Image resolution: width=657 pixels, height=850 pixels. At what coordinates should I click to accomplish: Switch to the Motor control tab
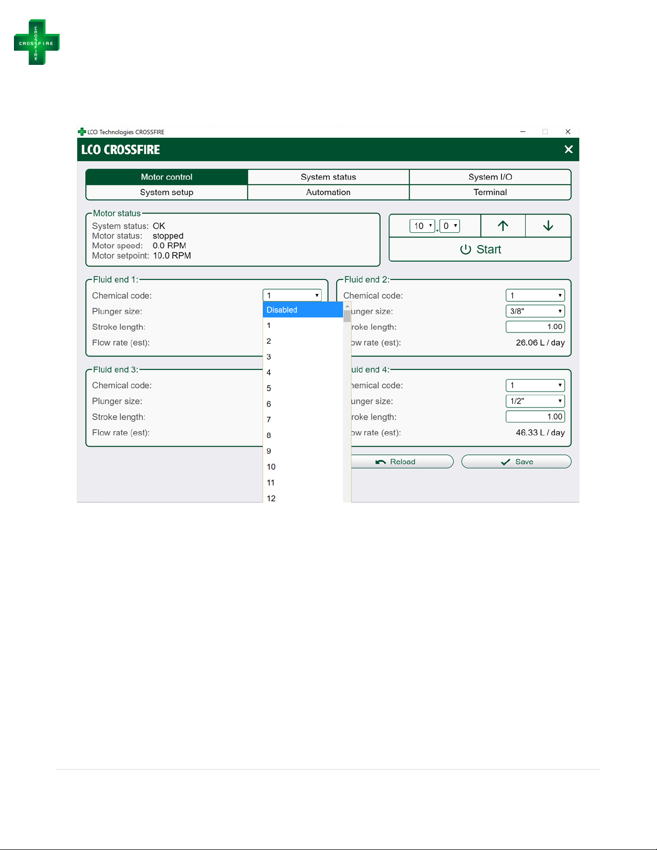[x=167, y=177]
